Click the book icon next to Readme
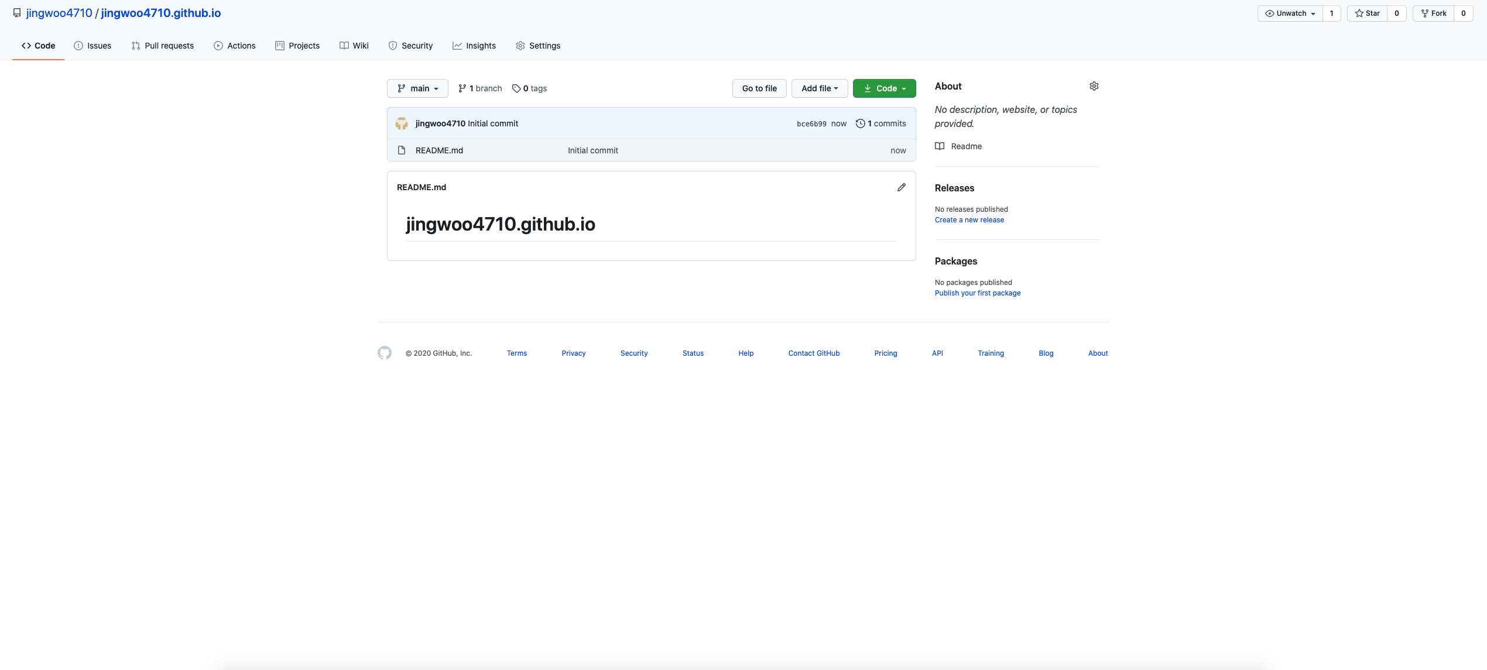The image size is (1487, 670). point(940,146)
